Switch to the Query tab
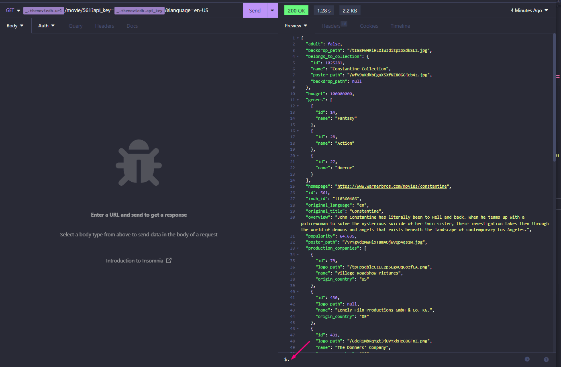The width and height of the screenshot is (561, 367). pyautogui.click(x=75, y=26)
